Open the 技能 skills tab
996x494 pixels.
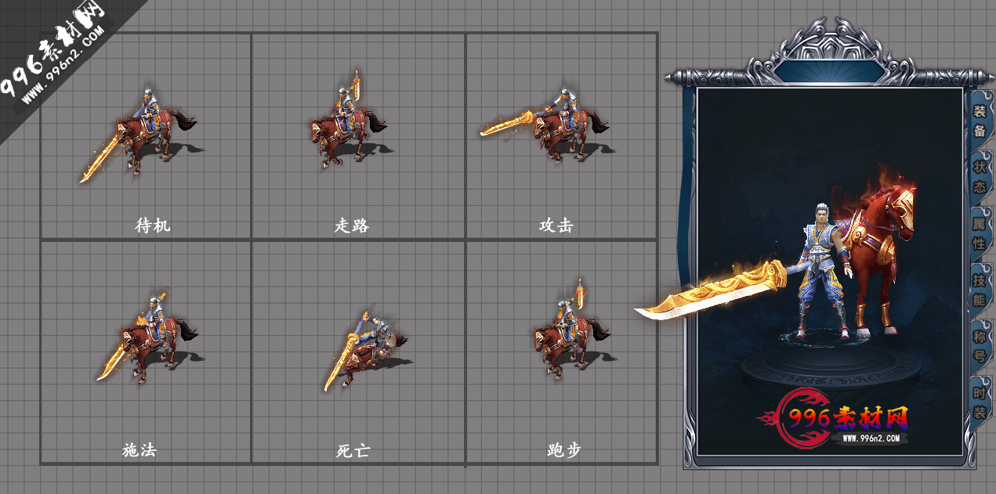pyautogui.click(x=980, y=290)
